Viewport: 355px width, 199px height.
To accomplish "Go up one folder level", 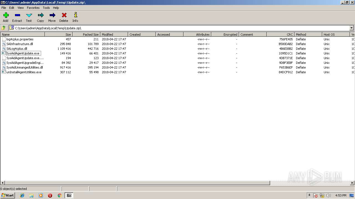I will [x=4, y=28].
